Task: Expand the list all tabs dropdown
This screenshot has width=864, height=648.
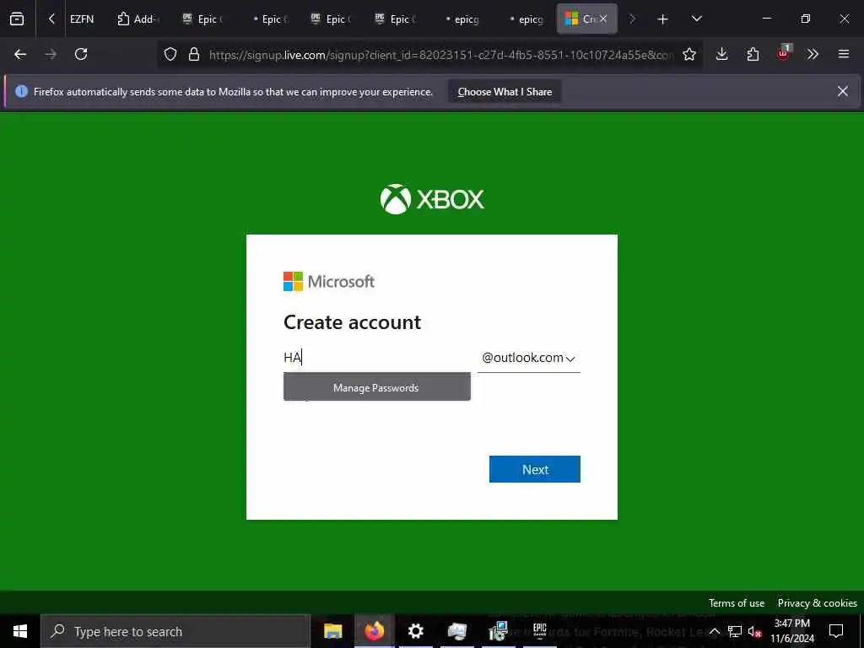Action: (696, 19)
